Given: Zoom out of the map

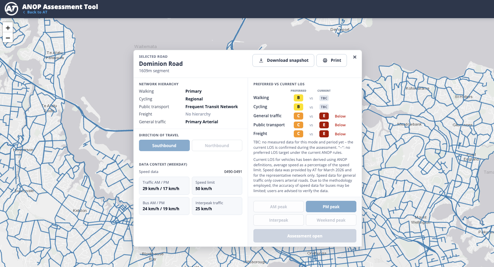Looking at the screenshot, I should click(x=8, y=38).
